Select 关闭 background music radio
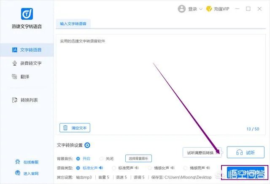Screen dimensions: 270x184 tap(101, 159)
